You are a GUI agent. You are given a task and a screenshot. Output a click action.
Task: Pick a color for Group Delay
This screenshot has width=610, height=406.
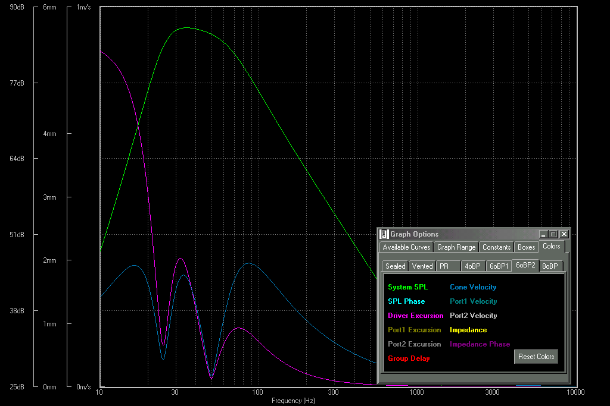pos(409,358)
